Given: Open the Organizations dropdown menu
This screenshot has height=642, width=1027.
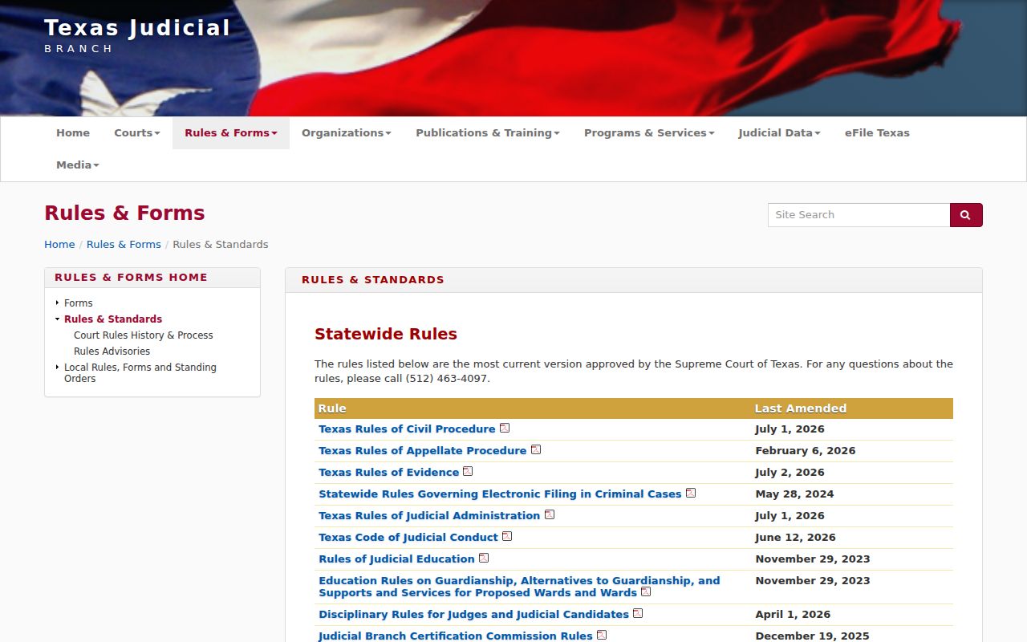Looking at the screenshot, I should tap(347, 133).
